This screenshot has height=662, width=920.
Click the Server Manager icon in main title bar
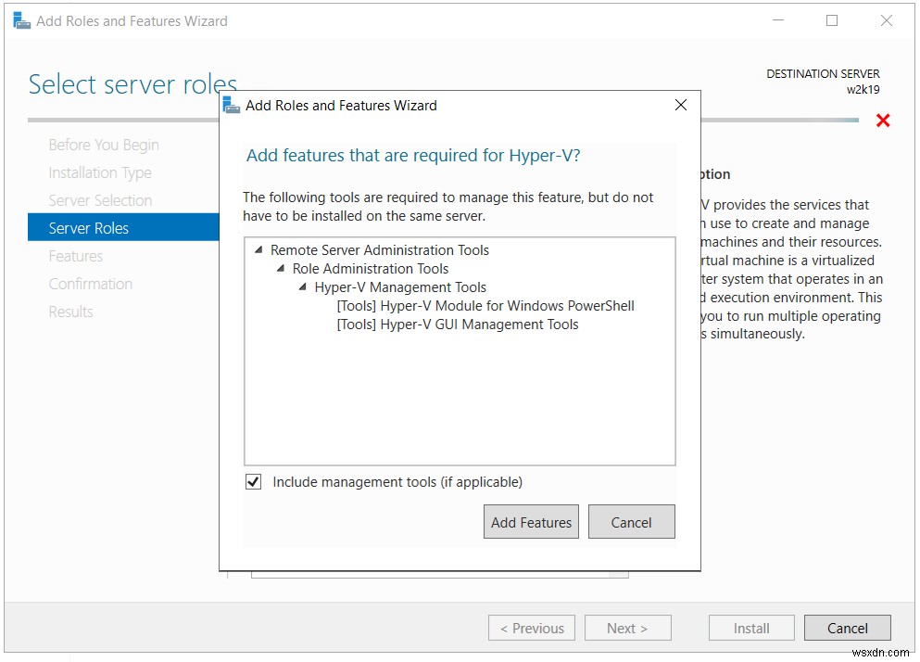[x=20, y=19]
